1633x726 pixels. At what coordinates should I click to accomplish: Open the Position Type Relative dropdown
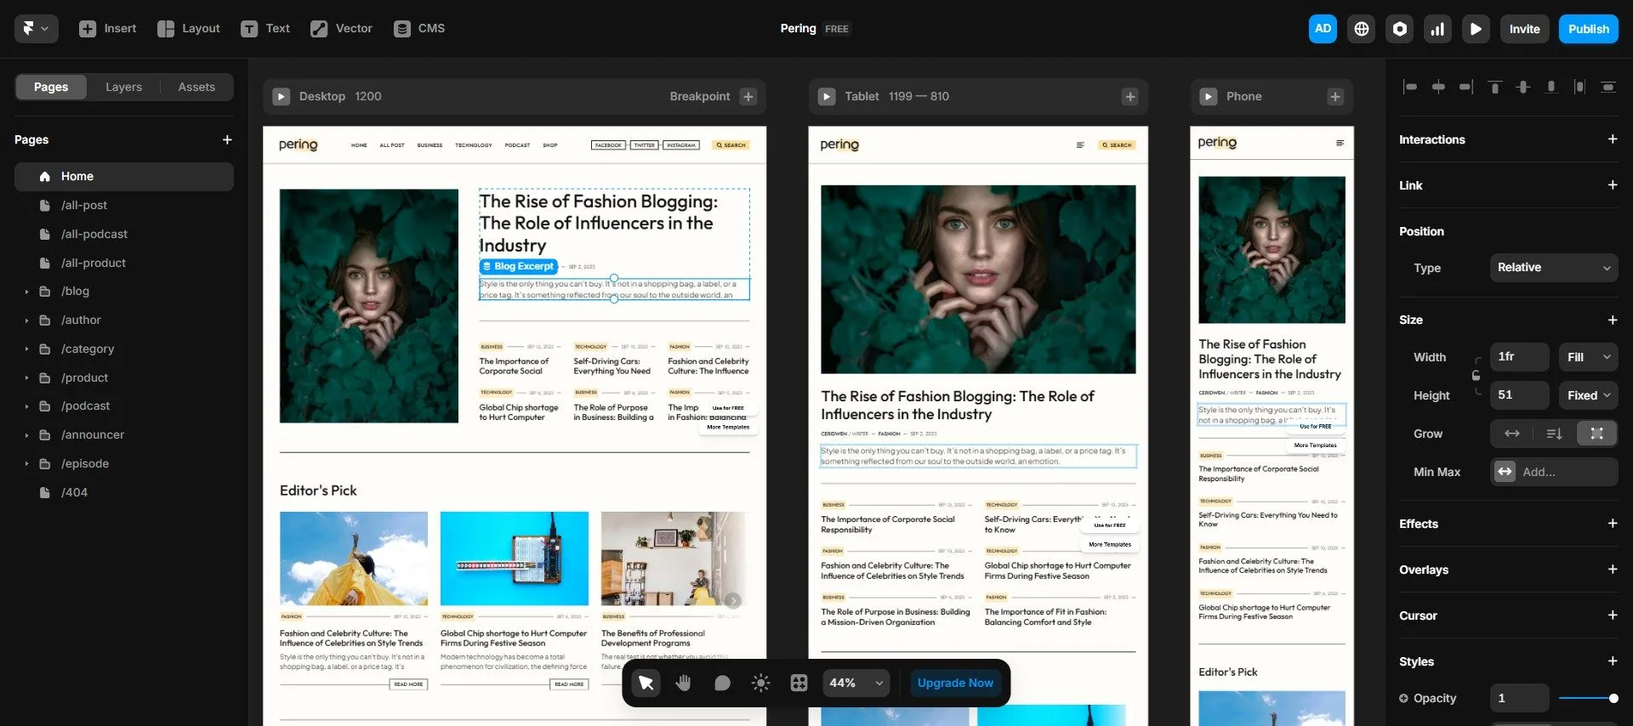[x=1553, y=268]
